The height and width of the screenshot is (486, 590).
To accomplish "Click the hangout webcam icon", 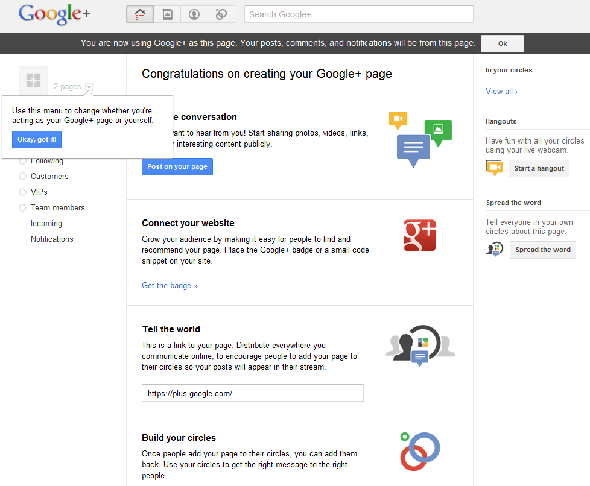I will pyautogui.click(x=494, y=168).
